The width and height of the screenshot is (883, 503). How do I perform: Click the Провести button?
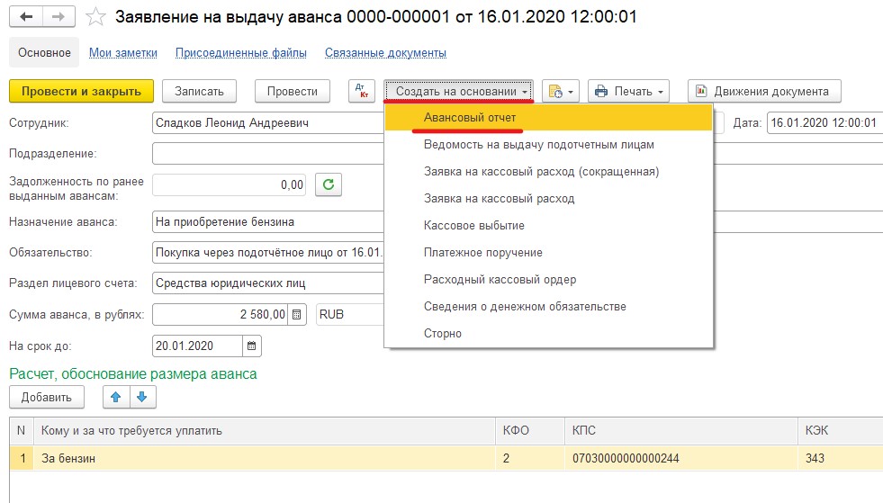click(x=293, y=91)
